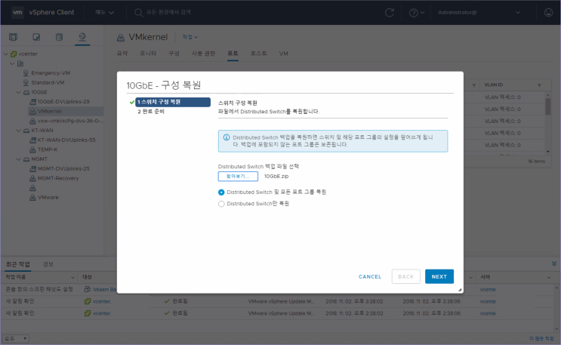Select Distributed Switch and all port groups restore

click(221, 193)
